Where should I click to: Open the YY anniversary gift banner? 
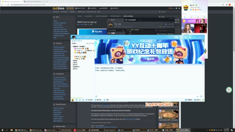149,51
